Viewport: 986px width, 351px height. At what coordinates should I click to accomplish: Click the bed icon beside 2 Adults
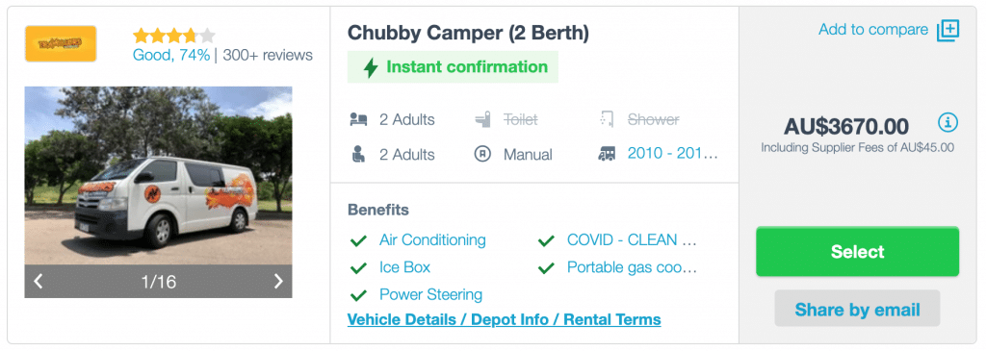tap(358, 119)
